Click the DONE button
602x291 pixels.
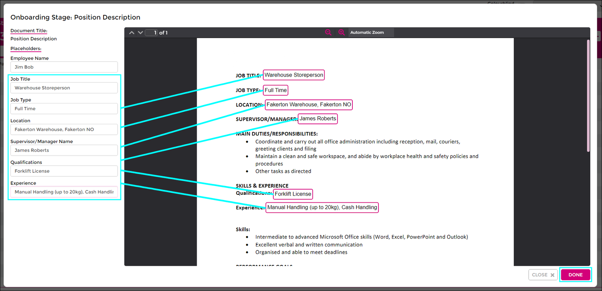576,275
